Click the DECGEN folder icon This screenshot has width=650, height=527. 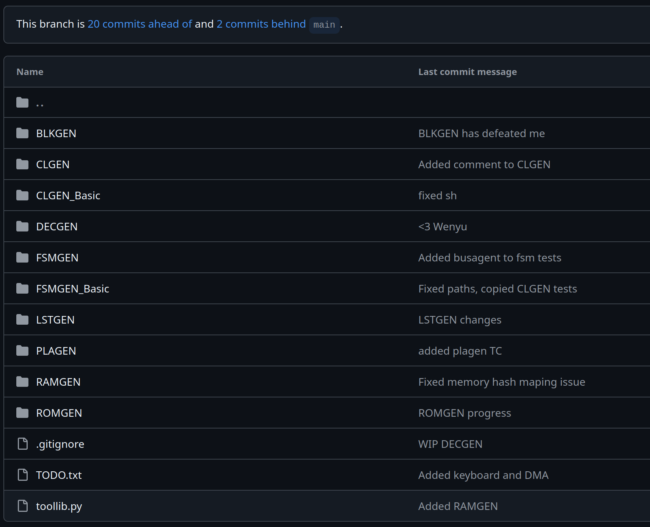click(22, 227)
